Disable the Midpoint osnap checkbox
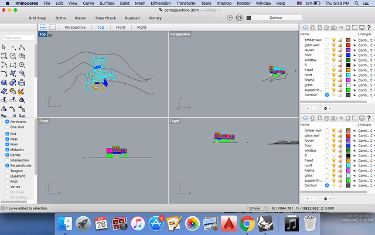 tap(7, 149)
